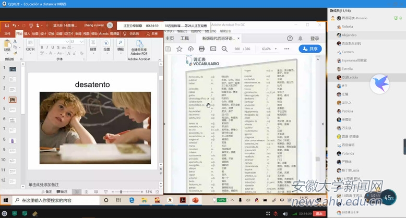Screen dimensions: 406x218
Task: Toggle bold formatting in PowerPoint ribbon
Action: point(41,47)
